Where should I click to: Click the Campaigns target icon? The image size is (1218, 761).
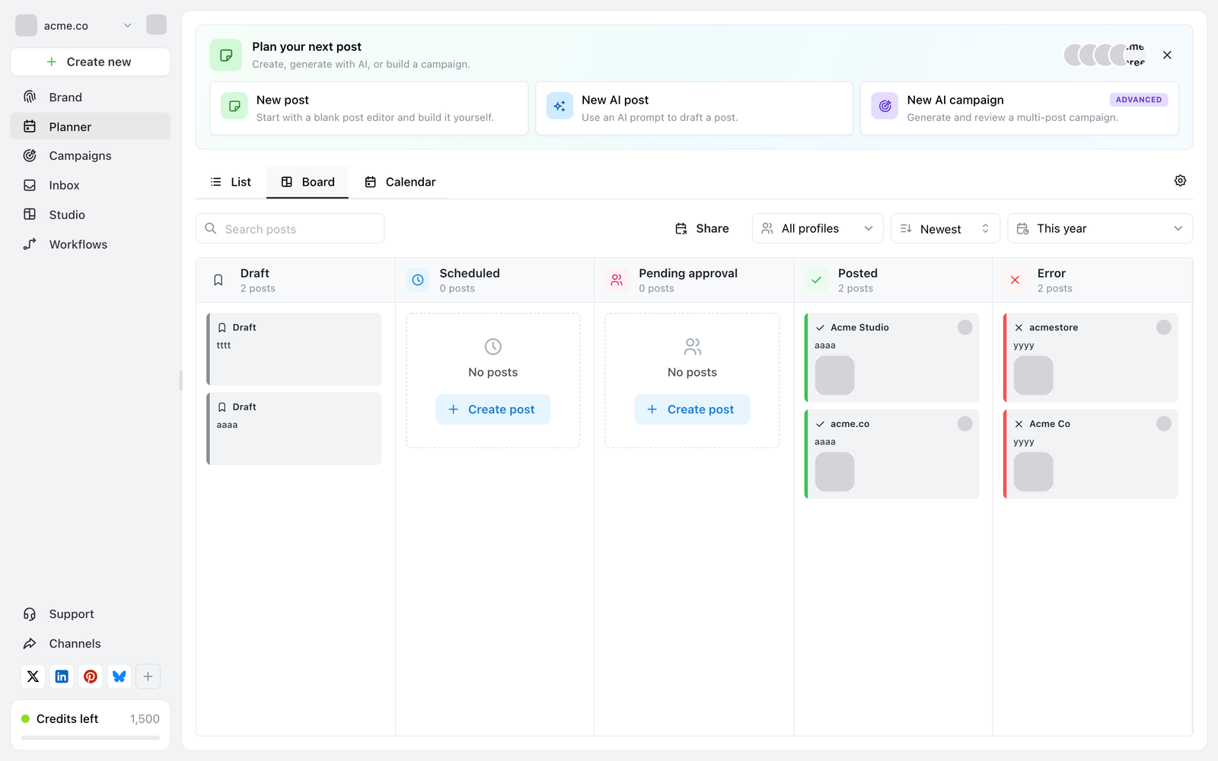click(30, 155)
